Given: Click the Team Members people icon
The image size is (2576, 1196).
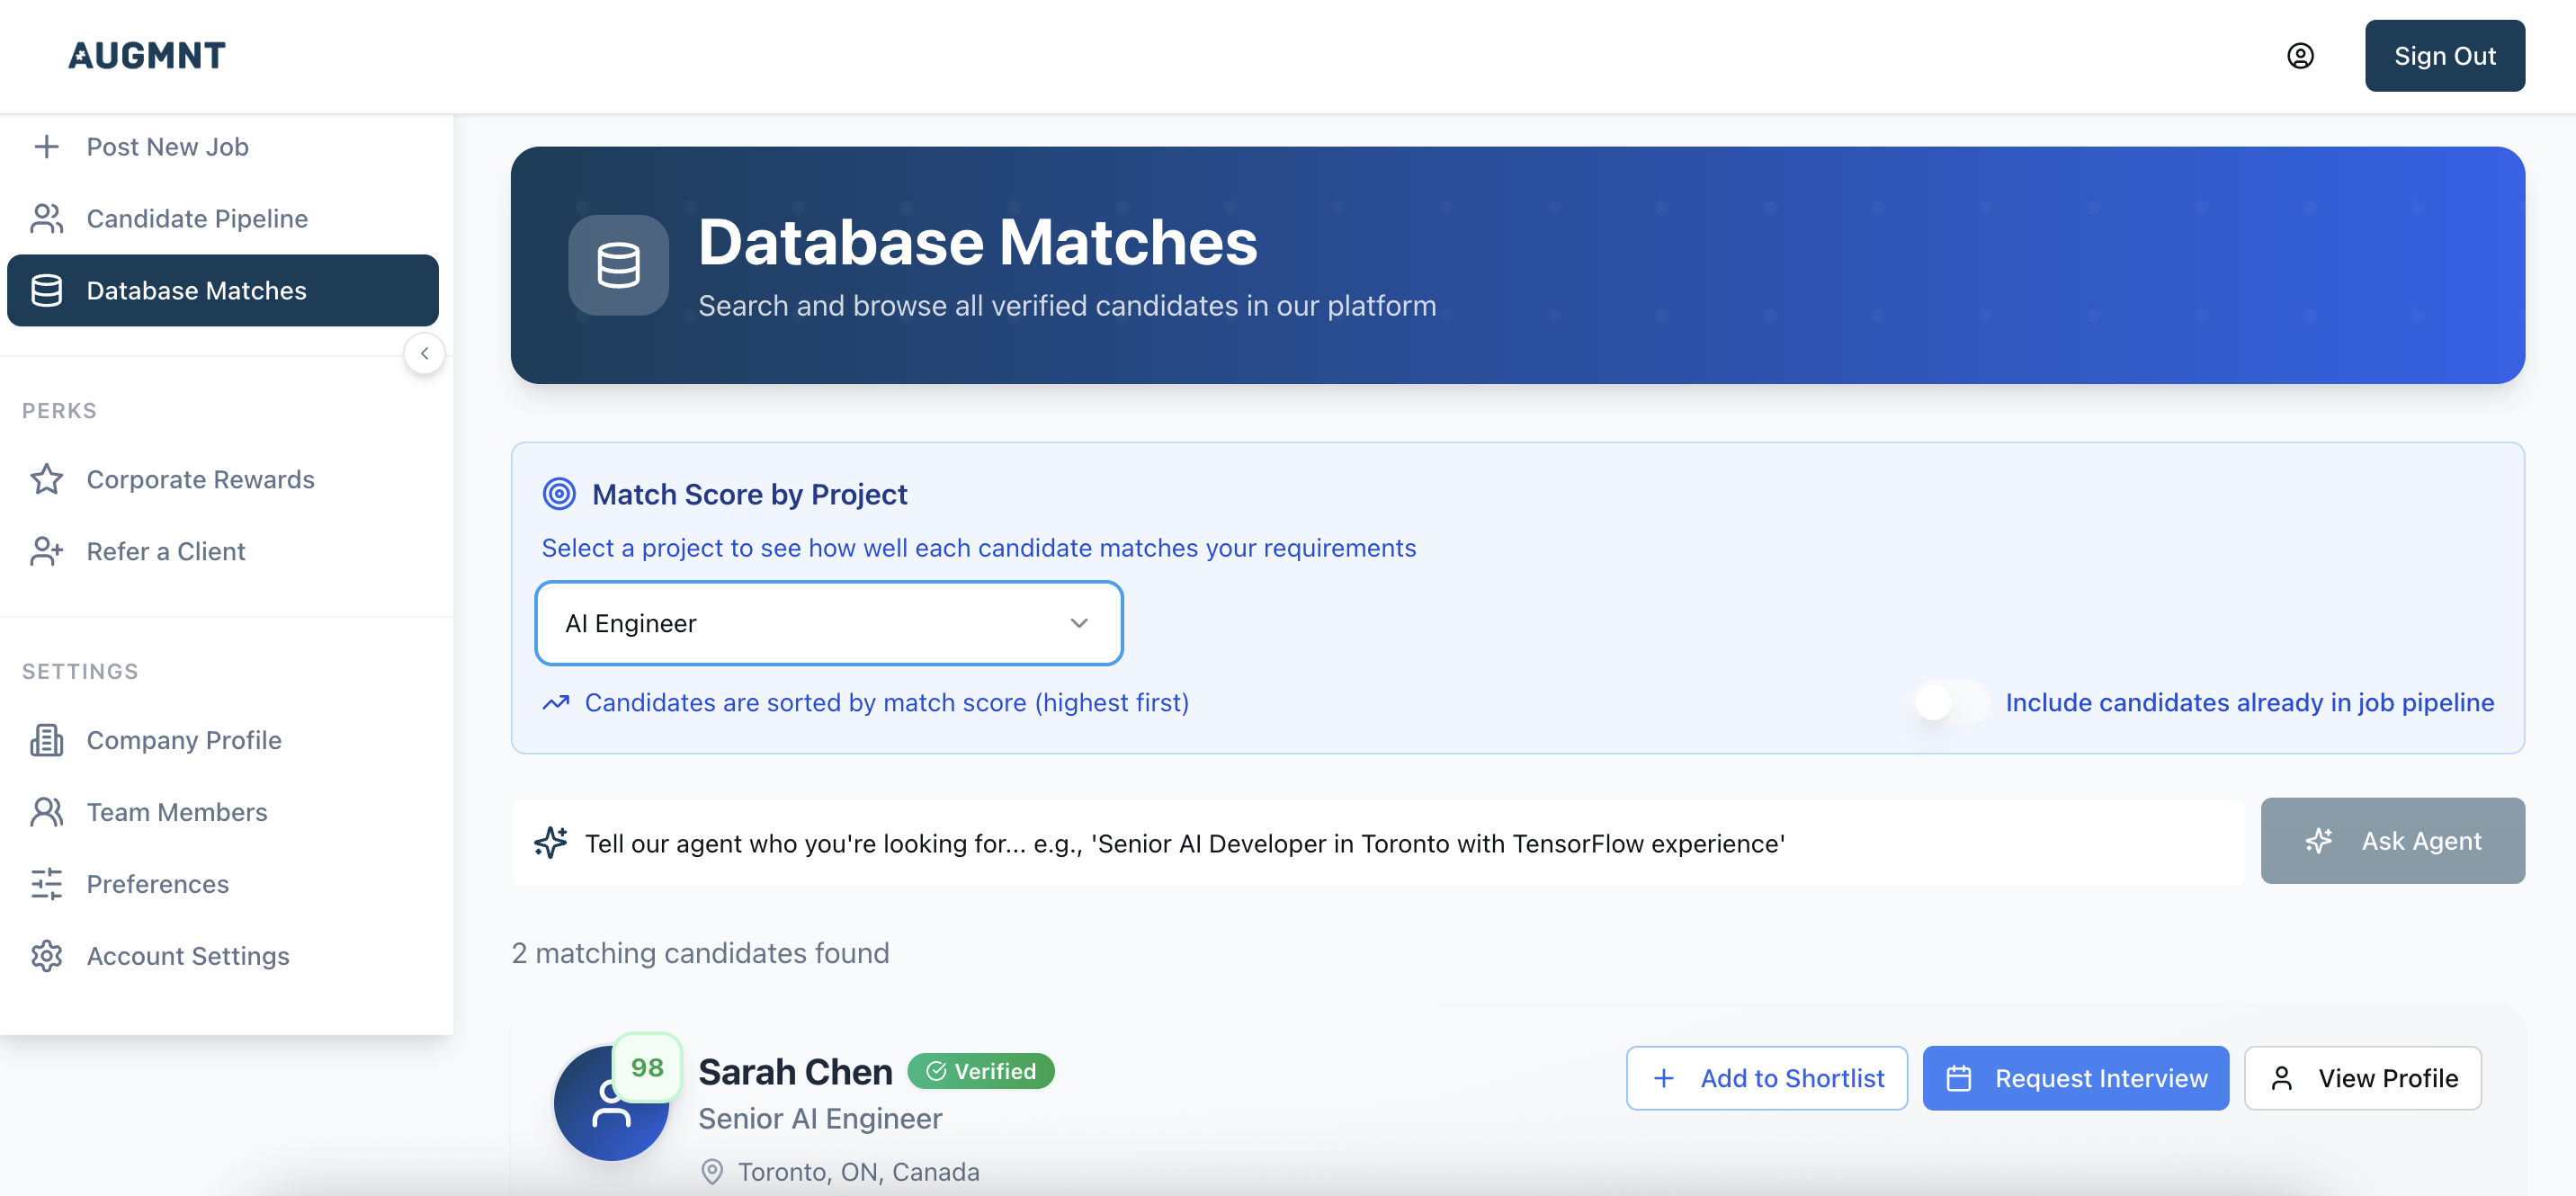Looking at the screenshot, I should point(46,812).
